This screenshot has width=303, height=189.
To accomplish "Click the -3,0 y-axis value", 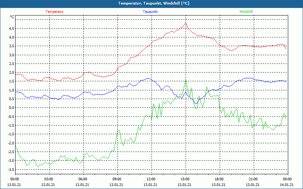I will 11,160.
